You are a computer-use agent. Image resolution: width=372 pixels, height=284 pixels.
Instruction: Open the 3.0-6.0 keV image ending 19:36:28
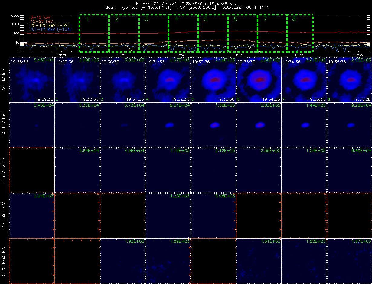[x=349, y=79]
